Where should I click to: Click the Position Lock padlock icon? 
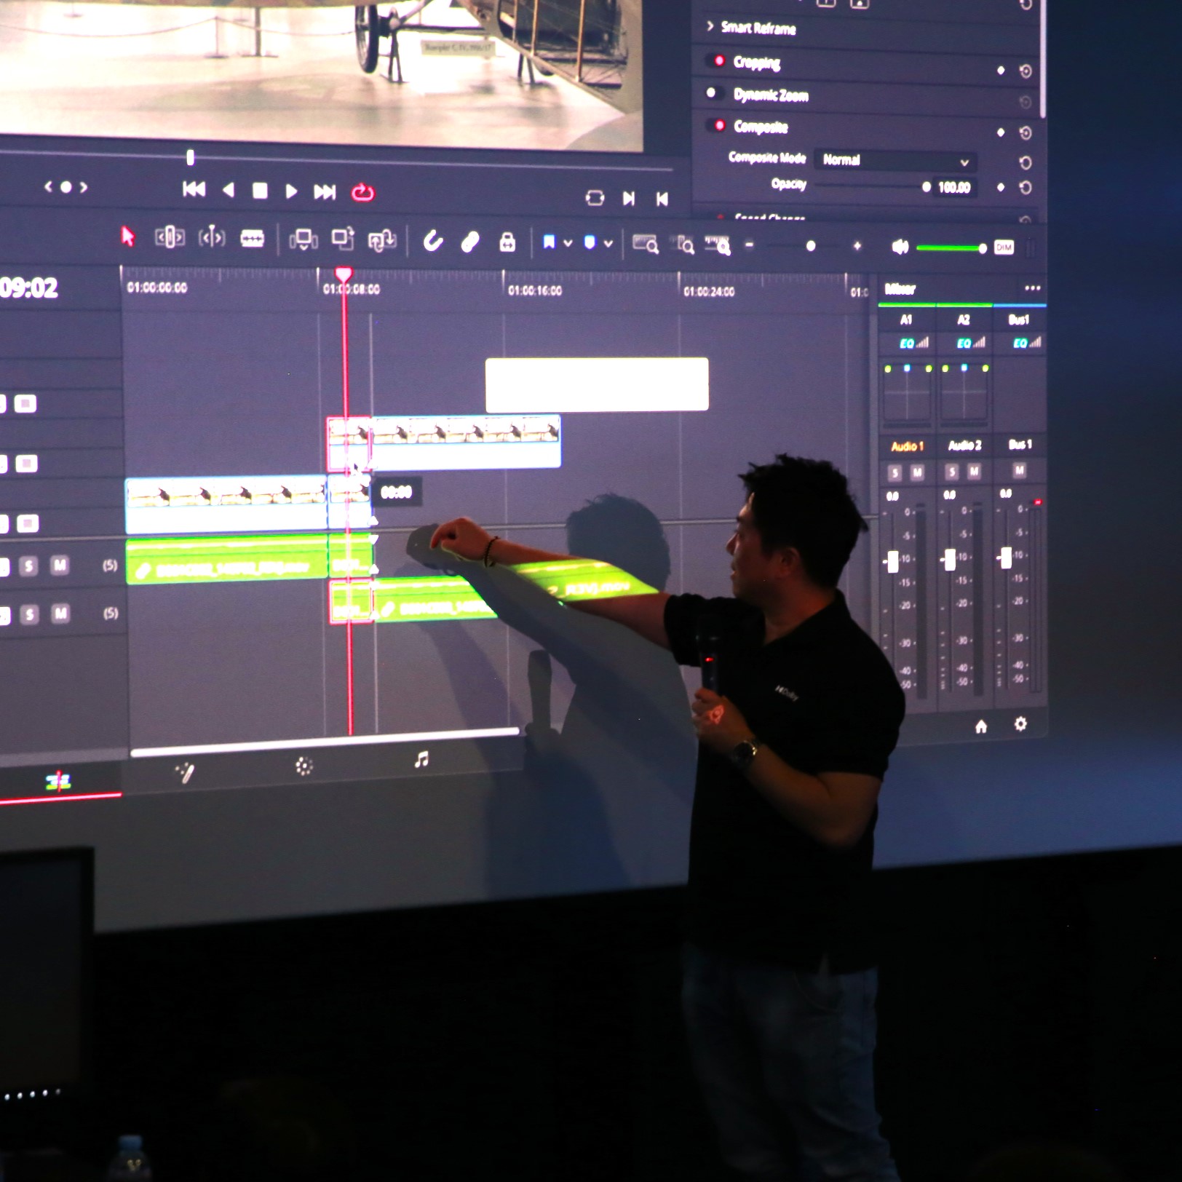(507, 242)
